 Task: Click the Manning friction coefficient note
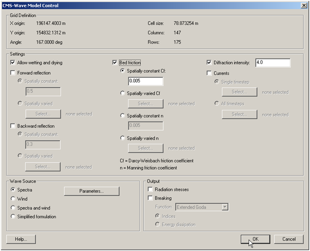[148, 168]
